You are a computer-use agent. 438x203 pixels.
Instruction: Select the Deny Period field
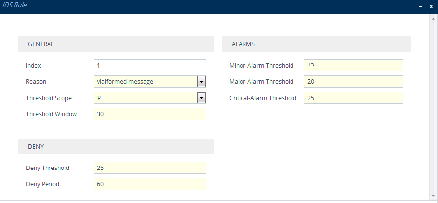click(x=149, y=184)
